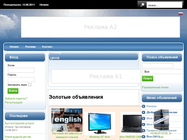This screenshot has width=187, height=140.
Task: Open the Acer monitor ad thumbnail
Action: pos(100,124)
